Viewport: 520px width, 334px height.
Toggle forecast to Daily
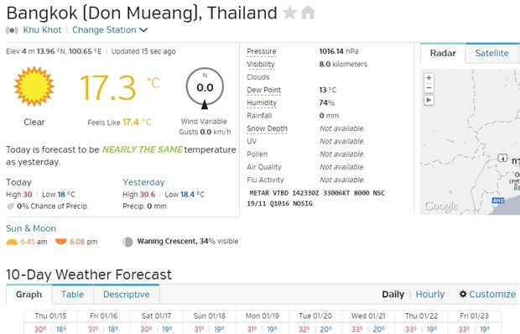(x=393, y=295)
